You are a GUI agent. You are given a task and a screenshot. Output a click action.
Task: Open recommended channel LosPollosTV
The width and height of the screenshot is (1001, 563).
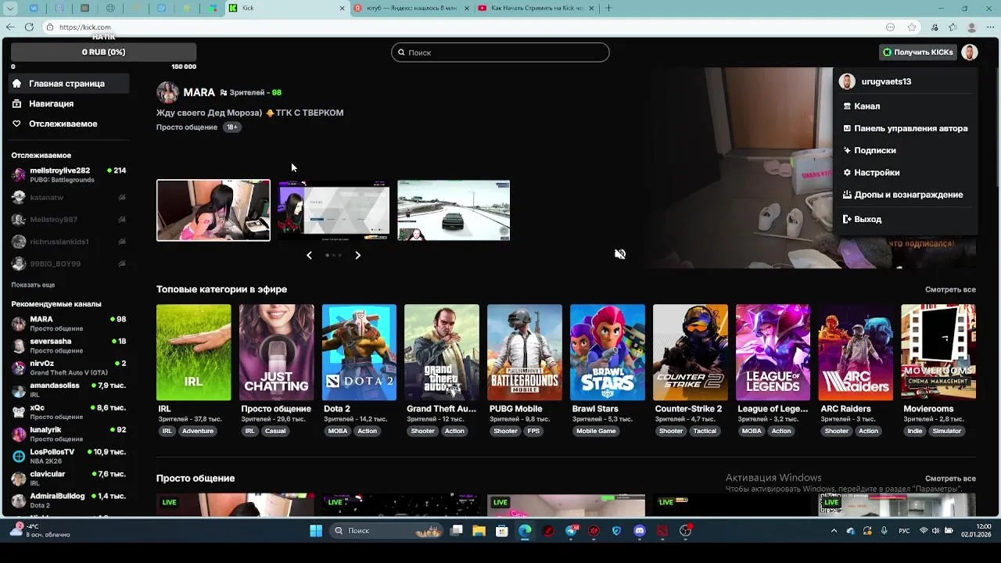pos(69,457)
